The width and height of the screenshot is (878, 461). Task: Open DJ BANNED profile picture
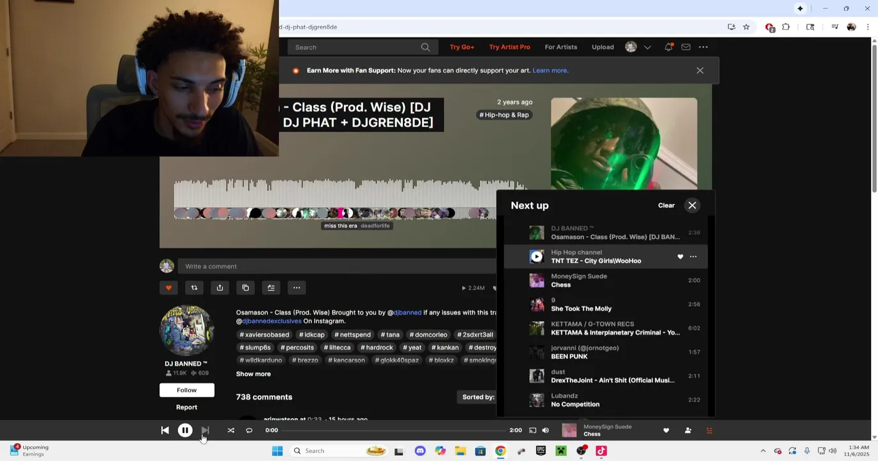[186, 330]
